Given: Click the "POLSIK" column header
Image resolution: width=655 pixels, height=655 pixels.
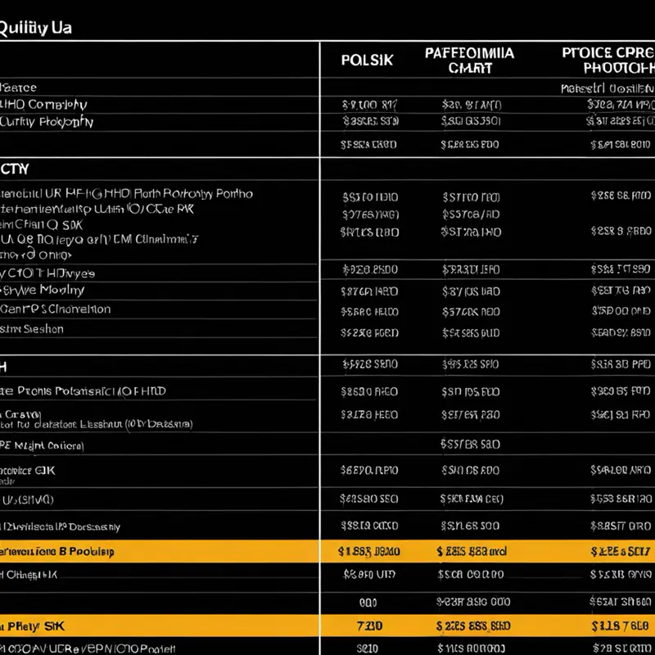Looking at the screenshot, I should (367, 60).
